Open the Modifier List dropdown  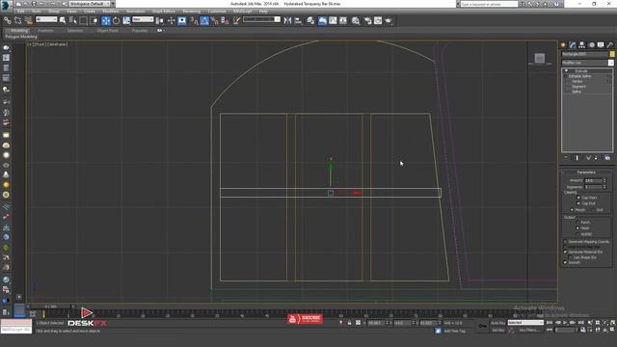[x=587, y=63]
